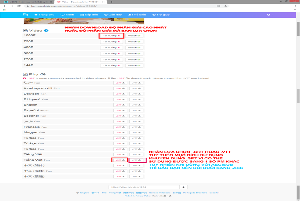Screen dimensions: 300x201
Task: Click the Video section help icon
Action: click(x=46, y=31)
